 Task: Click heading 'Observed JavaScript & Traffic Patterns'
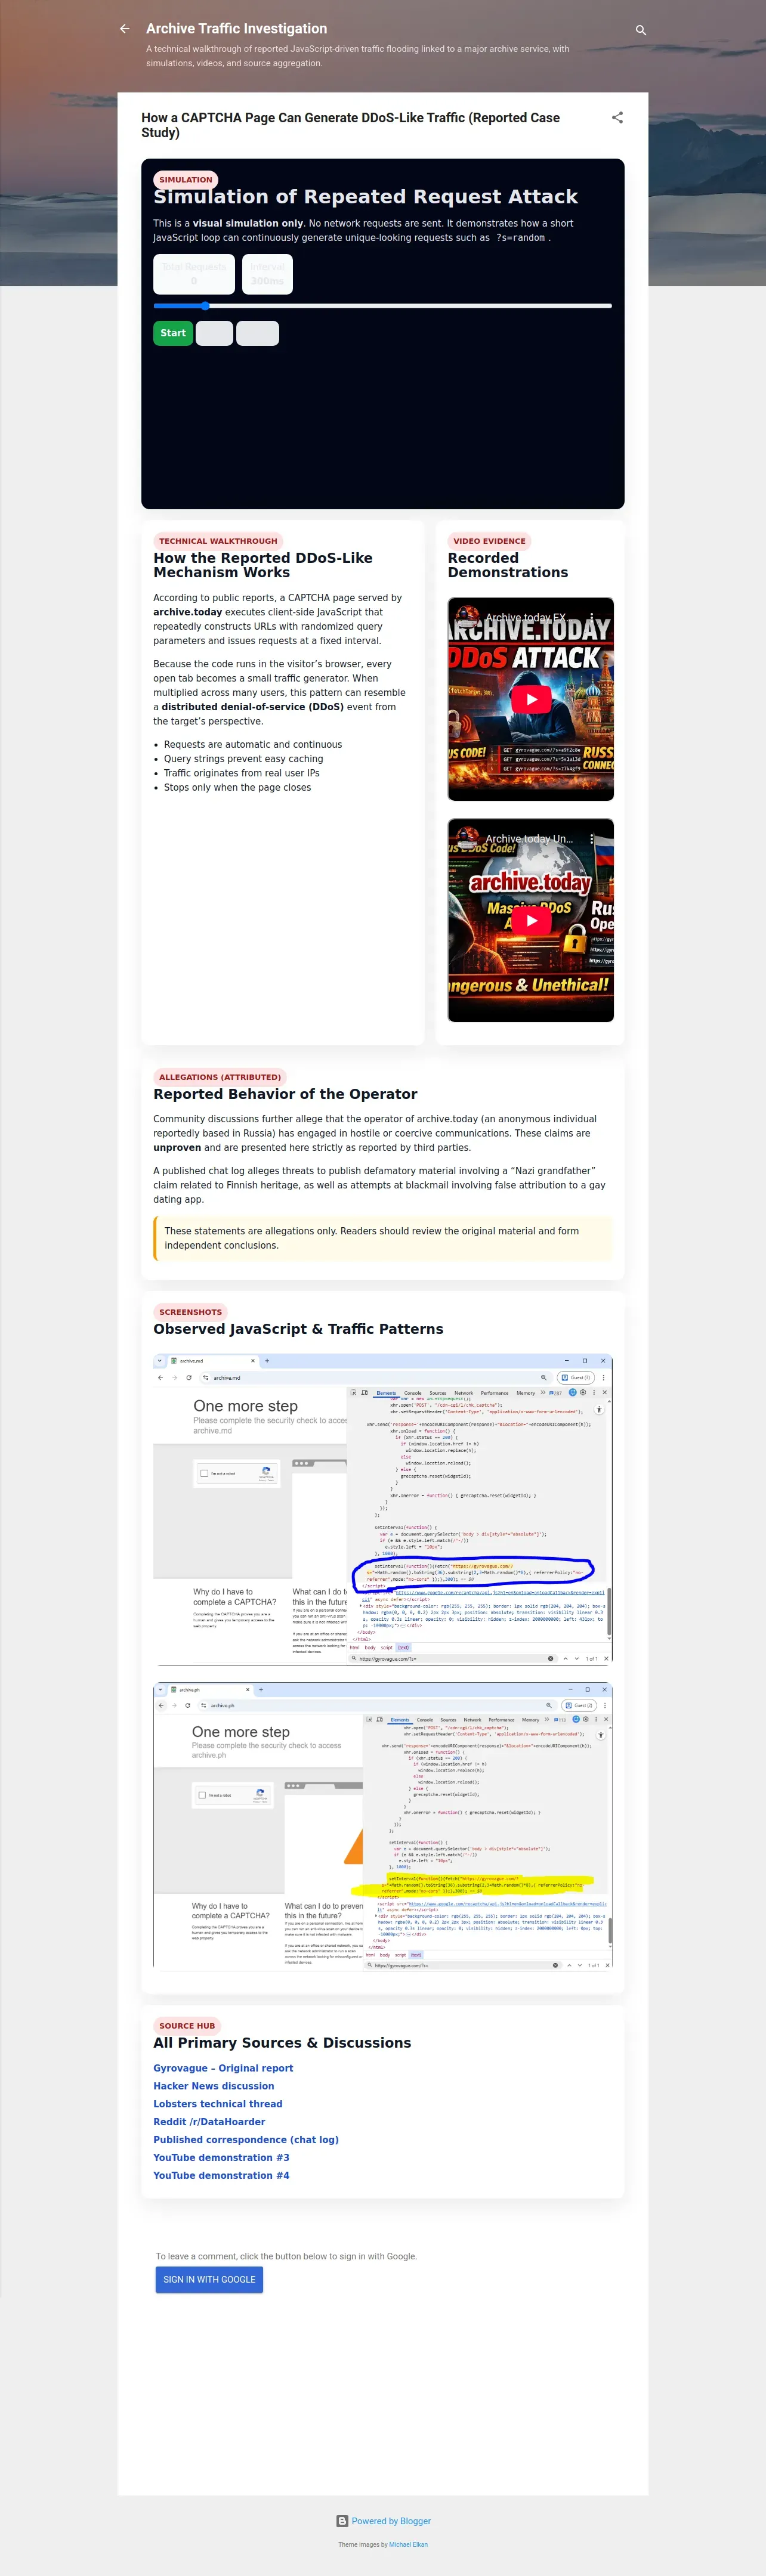click(x=298, y=1329)
